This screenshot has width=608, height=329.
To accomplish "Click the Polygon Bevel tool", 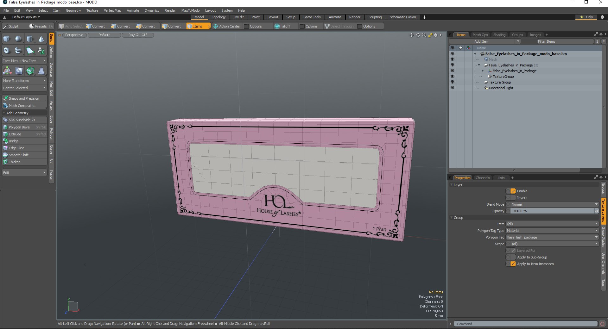I will click(24, 127).
